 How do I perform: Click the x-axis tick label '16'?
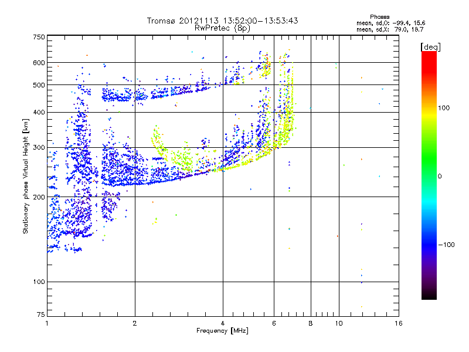click(x=399, y=323)
